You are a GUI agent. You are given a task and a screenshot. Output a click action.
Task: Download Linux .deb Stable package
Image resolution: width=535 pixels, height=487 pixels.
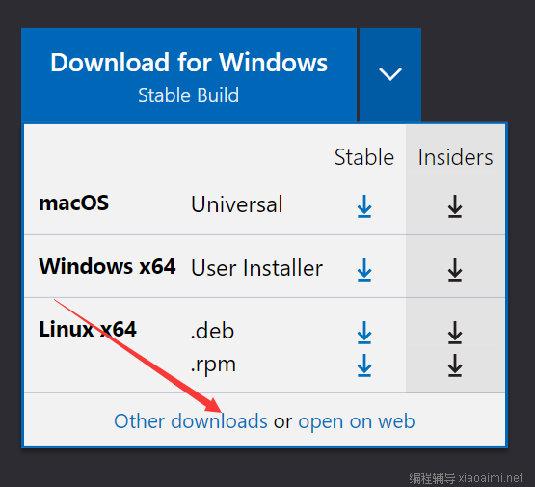(x=364, y=333)
